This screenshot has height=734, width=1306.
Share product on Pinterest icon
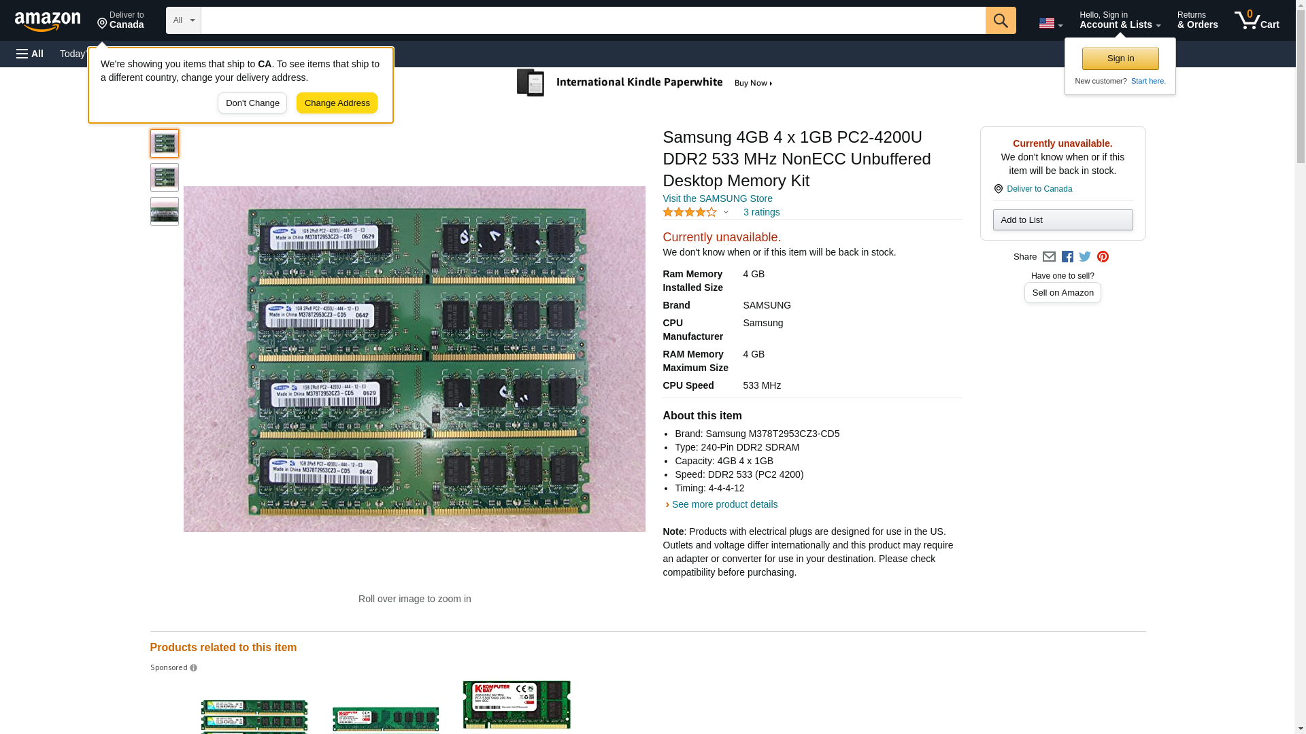pyautogui.click(x=1103, y=257)
